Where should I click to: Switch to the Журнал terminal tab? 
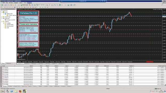[x=69, y=86]
